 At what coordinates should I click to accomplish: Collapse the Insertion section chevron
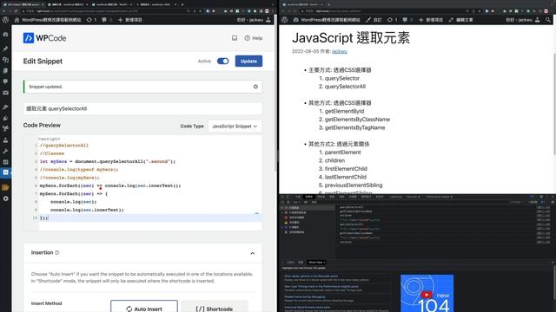[252, 253]
